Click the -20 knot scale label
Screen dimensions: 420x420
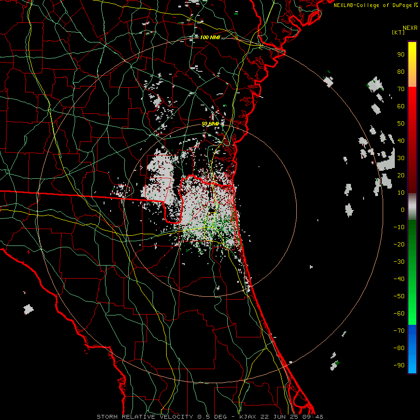pos(399,244)
